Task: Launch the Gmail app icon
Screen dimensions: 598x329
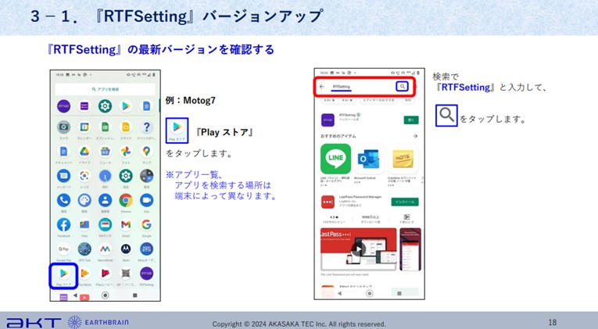Action: point(126,225)
